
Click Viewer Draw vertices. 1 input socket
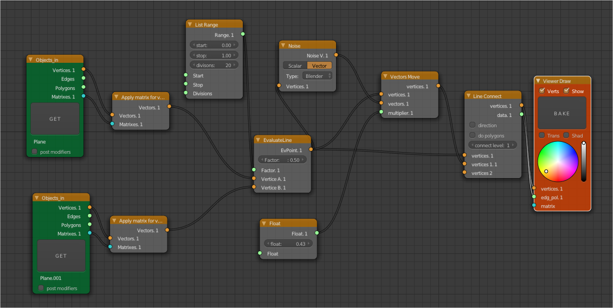(x=534, y=188)
